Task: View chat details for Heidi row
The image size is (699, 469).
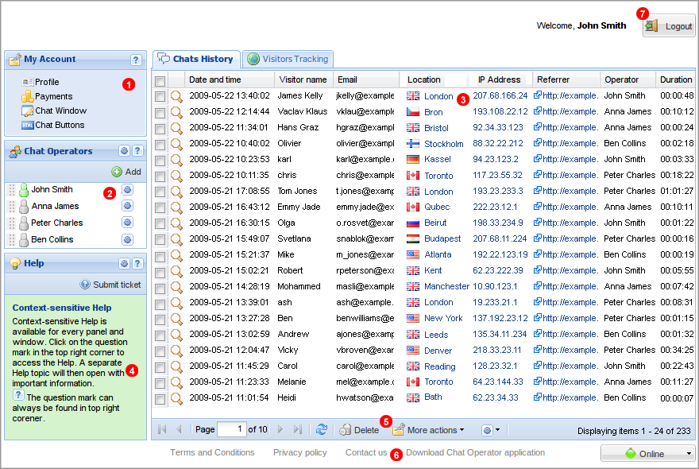Action: [x=176, y=398]
